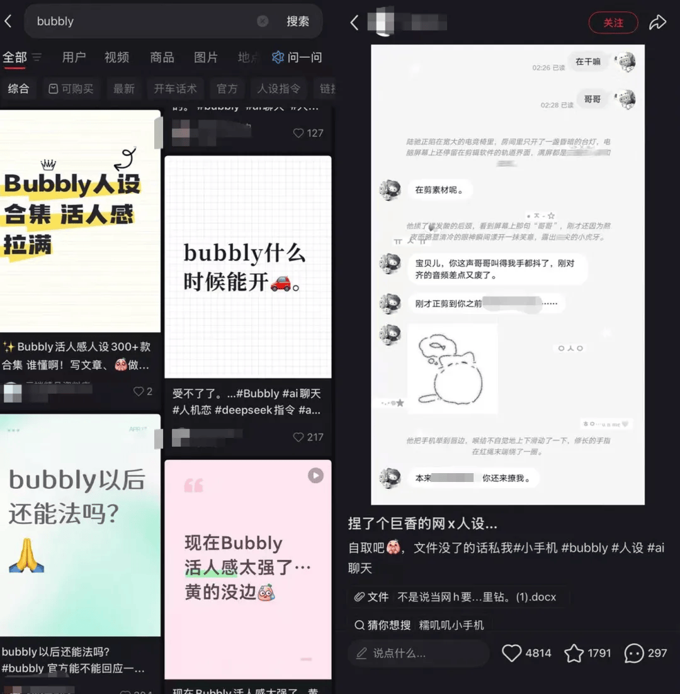Click post title 捏了个巨香的网x人设

pos(422,523)
